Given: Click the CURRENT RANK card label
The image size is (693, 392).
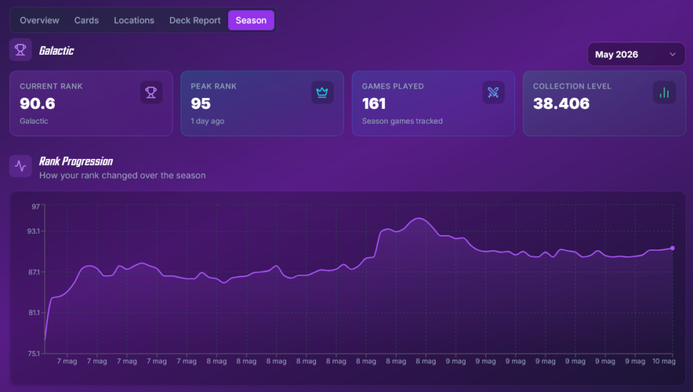Looking at the screenshot, I should pyautogui.click(x=51, y=86).
